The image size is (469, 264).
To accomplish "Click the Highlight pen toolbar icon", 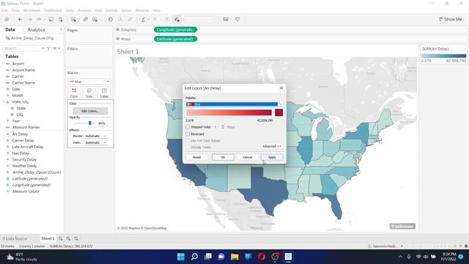I will pos(144,20).
